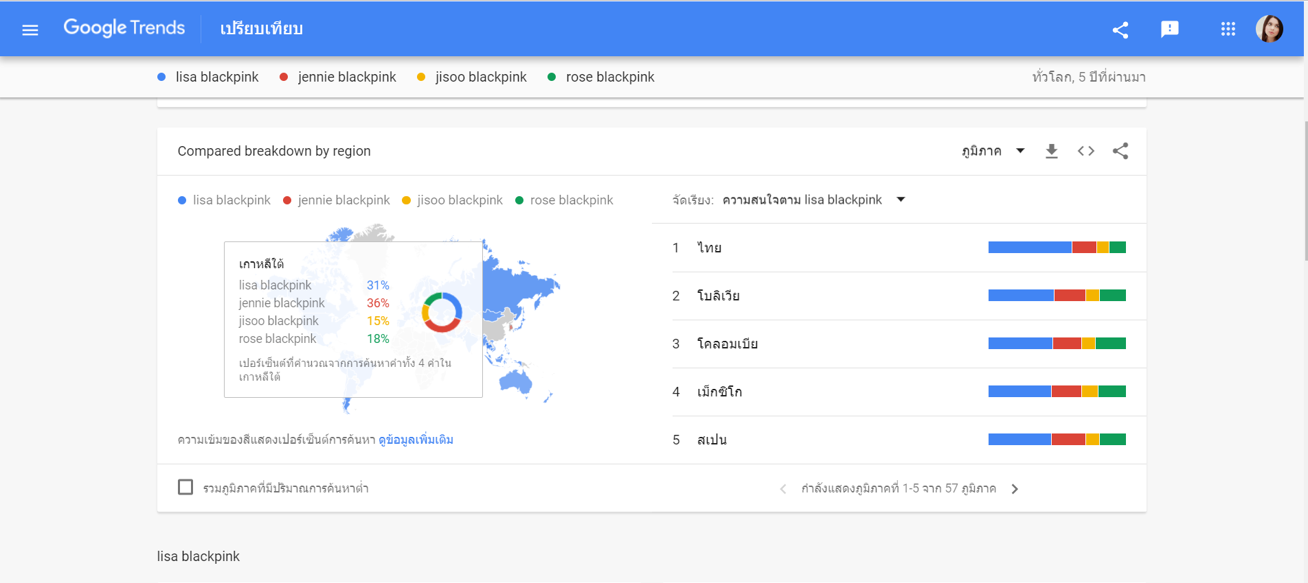Click the jisoo blackpink term in top bar
This screenshot has height=583, width=1308.
[x=472, y=77]
